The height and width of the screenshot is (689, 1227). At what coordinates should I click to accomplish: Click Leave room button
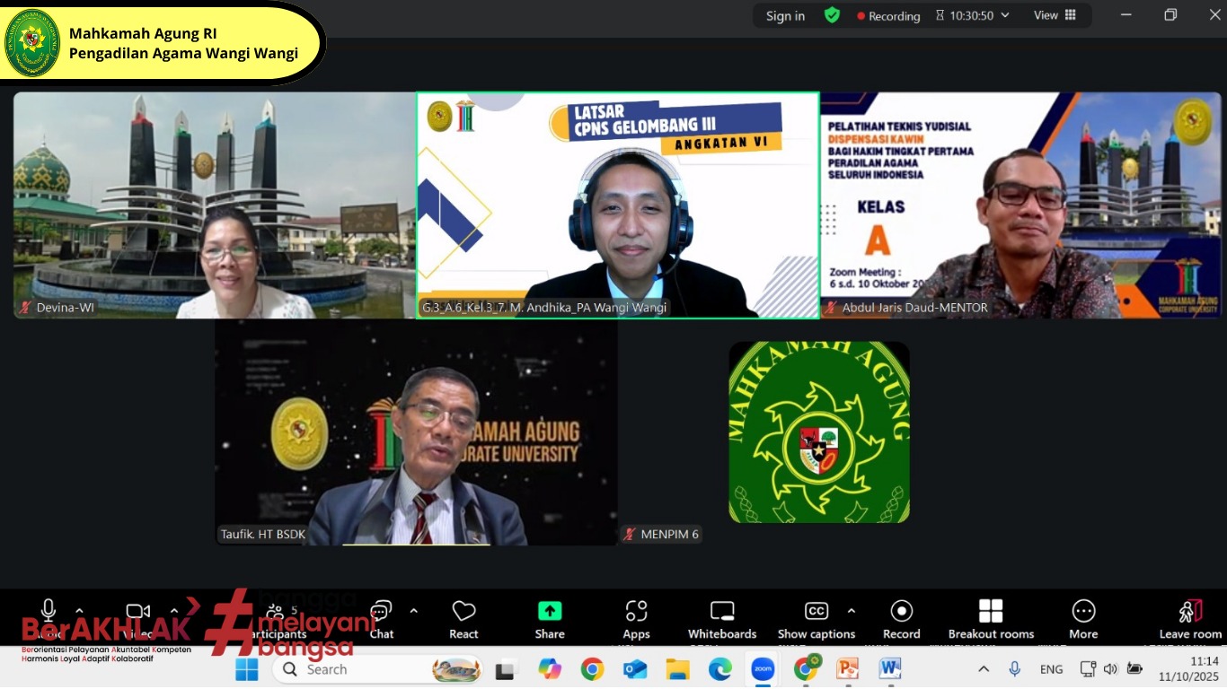1190,619
